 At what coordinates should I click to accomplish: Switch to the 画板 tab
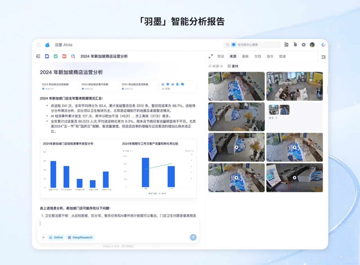tap(245, 56)
